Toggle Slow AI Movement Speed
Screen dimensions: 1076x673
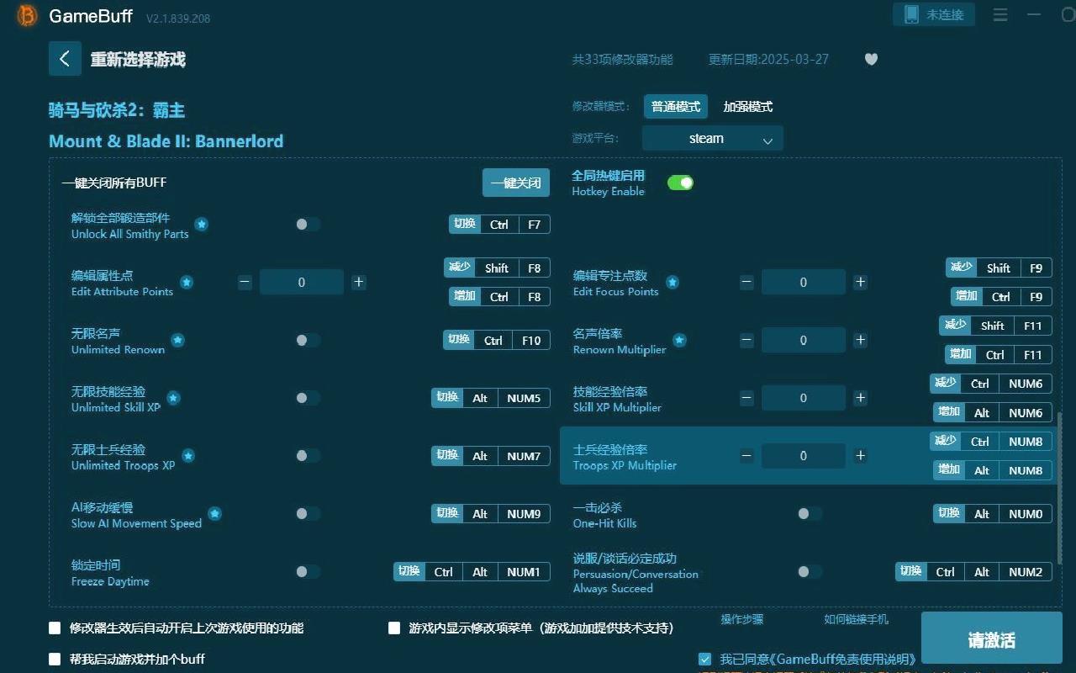[308, 513]
